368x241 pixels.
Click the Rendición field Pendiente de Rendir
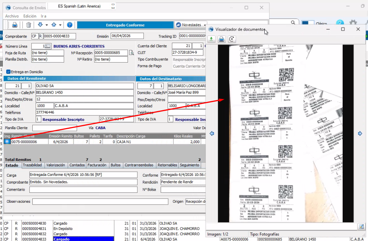(183, 182)
